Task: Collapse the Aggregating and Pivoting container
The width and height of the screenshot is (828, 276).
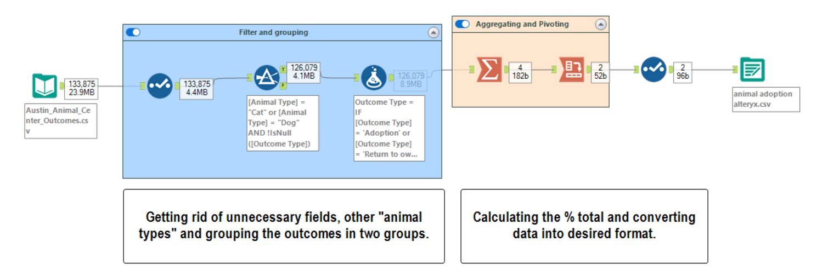Action: click(601, 24)
